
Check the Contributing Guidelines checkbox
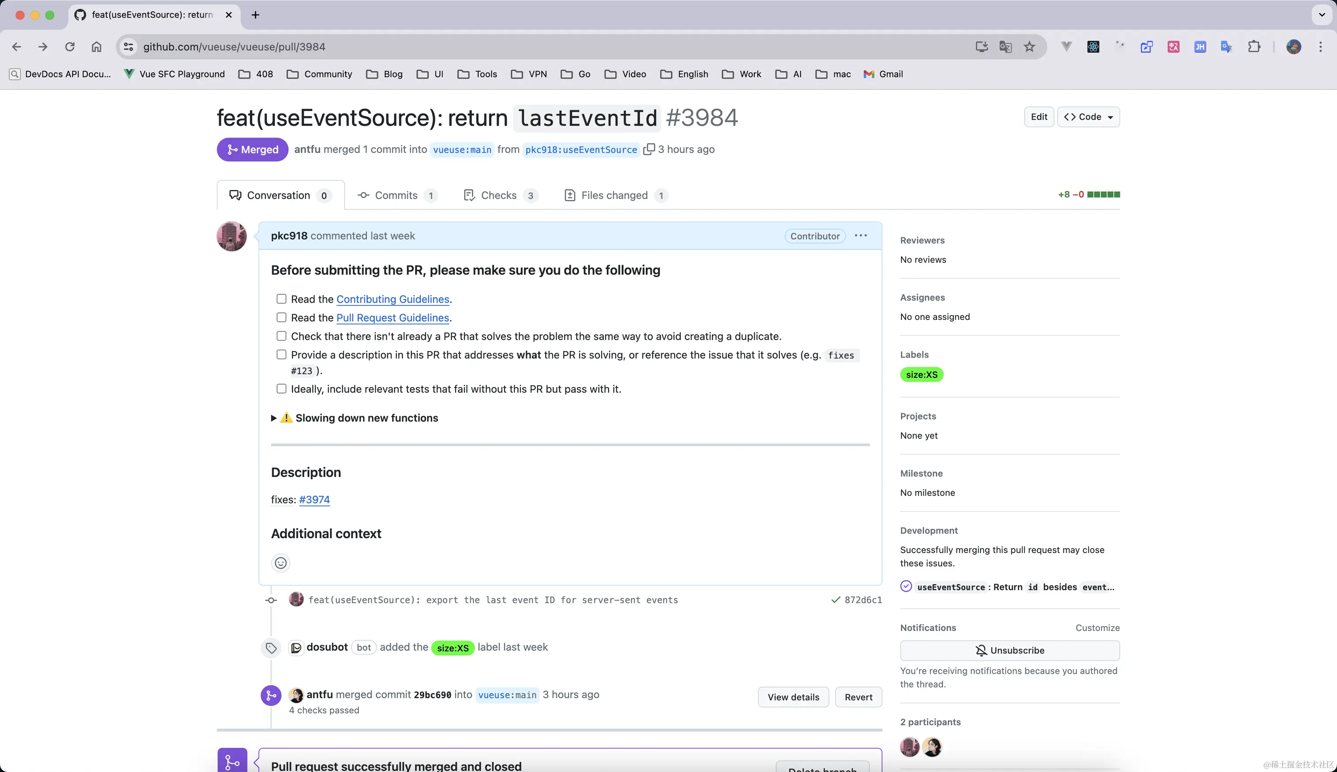tap(281, 299)
